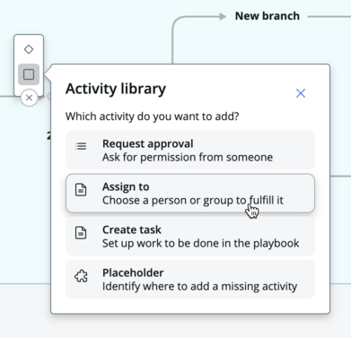Select the diamond decision shape icon
Screen dimensions: 351x338
(x=29, y=49)
